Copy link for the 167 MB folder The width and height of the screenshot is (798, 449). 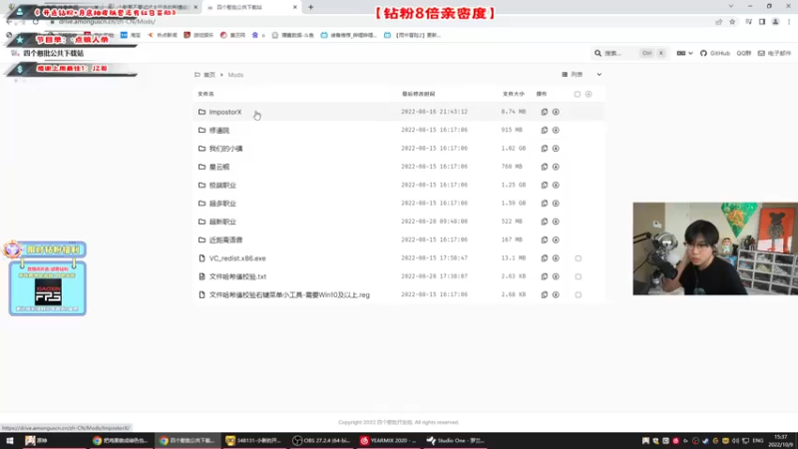coord(544,239)
